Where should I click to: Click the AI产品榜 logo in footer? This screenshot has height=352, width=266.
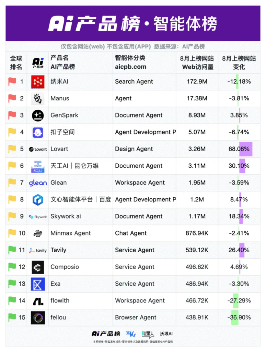pyautogui.click(x=106, y=334)
